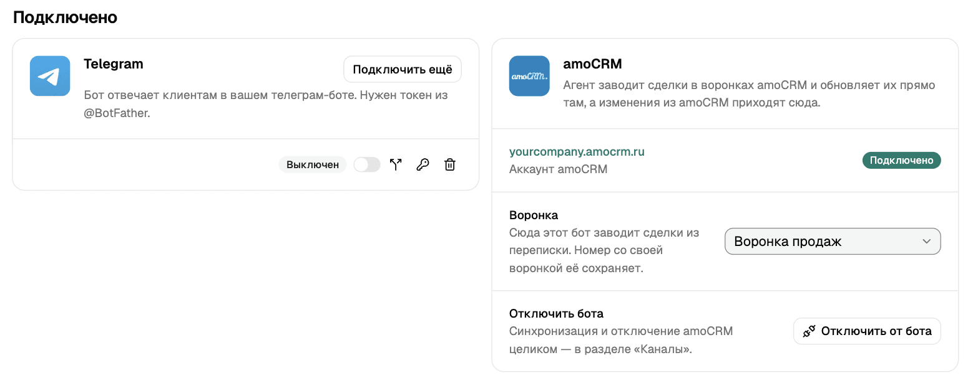
Task: Click the Telegram card title
Action: click(114, 64)
